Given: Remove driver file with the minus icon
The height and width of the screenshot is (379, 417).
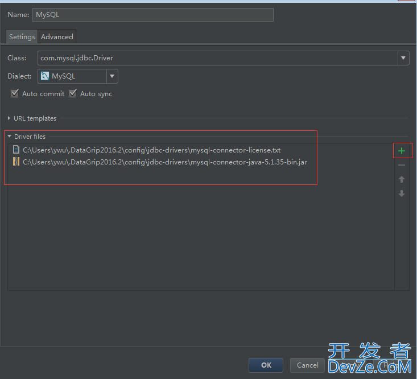Looking at the screenshot, I should [402, 165].
